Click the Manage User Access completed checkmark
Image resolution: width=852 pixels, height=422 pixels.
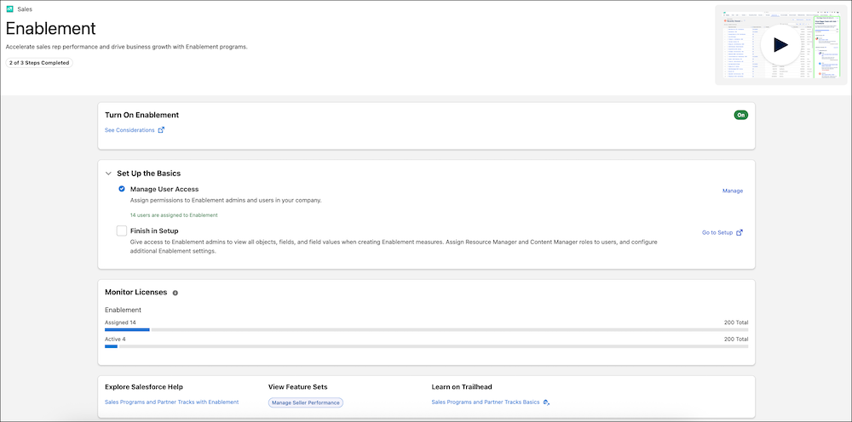(122, 189)
